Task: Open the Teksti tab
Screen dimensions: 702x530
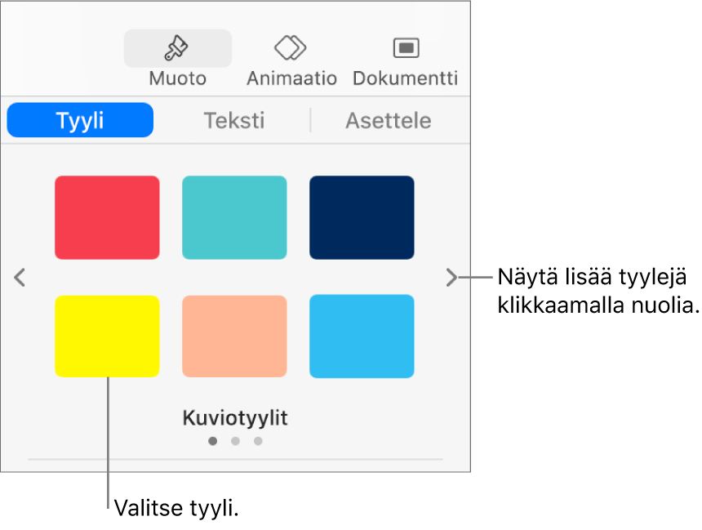Action: pyautogui.click(x=233, y=121)
